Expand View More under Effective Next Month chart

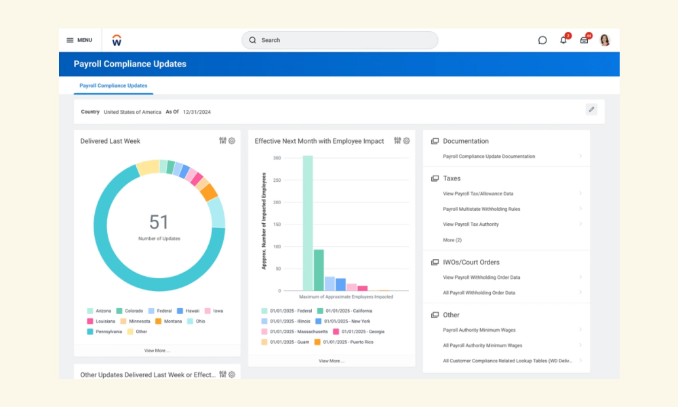[332, 361]
